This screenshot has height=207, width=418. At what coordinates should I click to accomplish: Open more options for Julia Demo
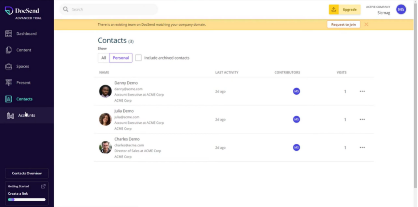click(x=362, y=119)
